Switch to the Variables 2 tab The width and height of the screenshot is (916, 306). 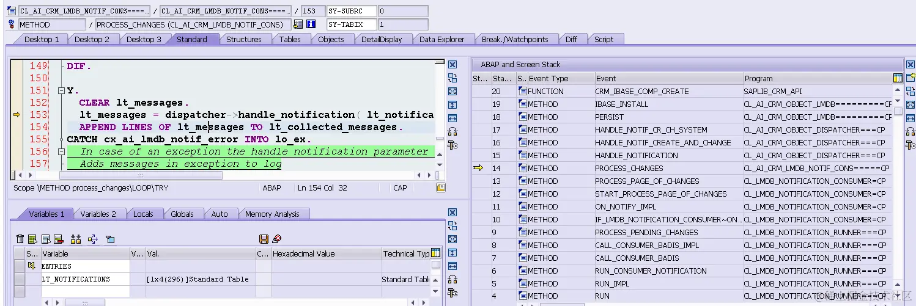[98, 214]
